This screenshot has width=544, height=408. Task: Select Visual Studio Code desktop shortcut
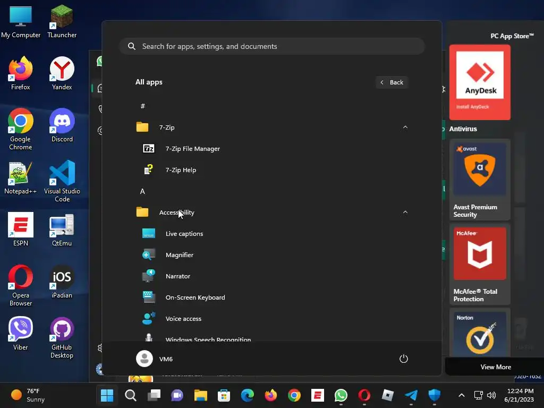coord(62,181)
